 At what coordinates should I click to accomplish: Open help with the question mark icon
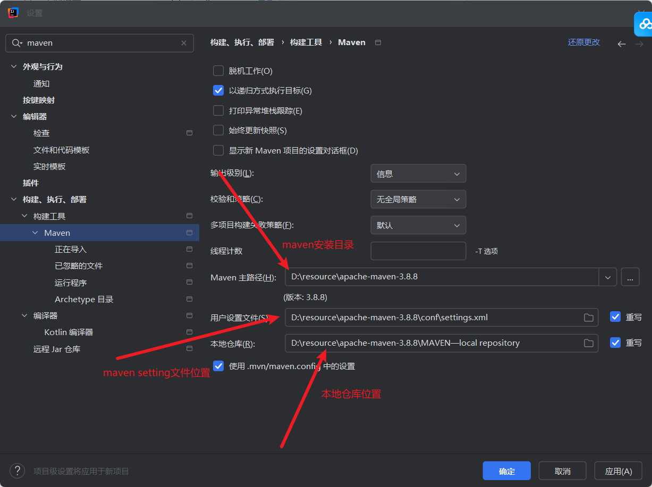(17, 471)
